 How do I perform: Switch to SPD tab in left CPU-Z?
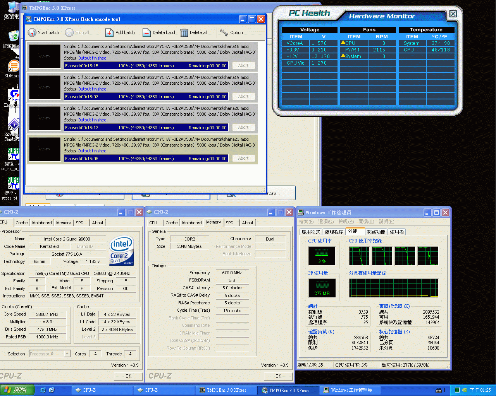pos(79,223)
